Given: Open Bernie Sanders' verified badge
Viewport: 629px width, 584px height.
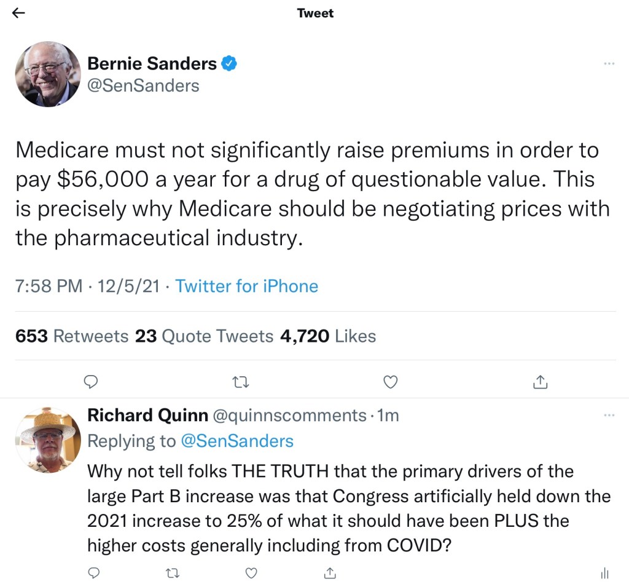Looking at the screenshot, I should (230, 63).
